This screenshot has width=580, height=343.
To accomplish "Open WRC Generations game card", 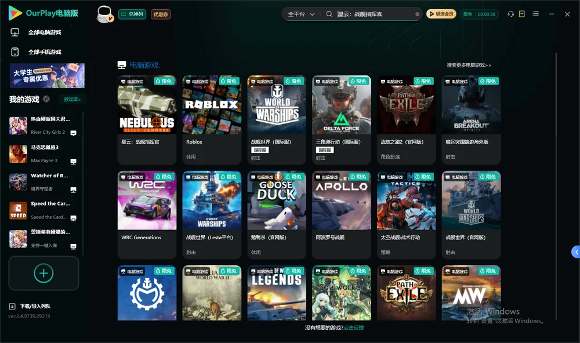I will click(x=147, y=215).
